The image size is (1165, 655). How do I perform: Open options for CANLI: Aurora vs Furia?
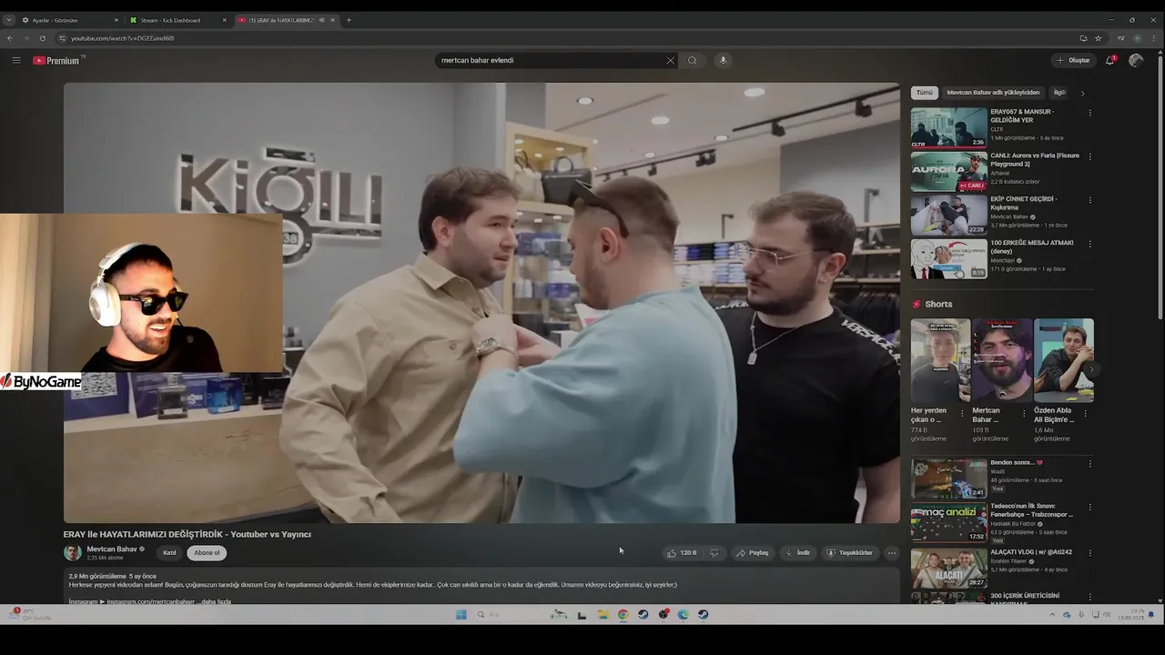click(1089, 156)
